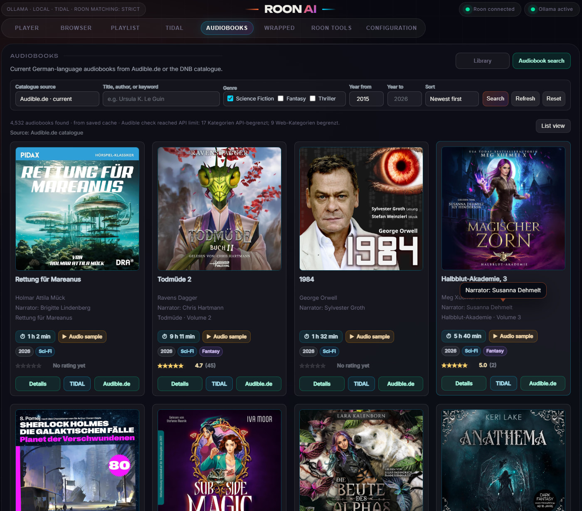This screenshot has width=582, height=511.
Task: Click the Search button
Action: coord(496,99)
